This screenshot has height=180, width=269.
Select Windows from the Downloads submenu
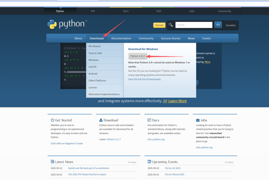(x=94, y=60)
